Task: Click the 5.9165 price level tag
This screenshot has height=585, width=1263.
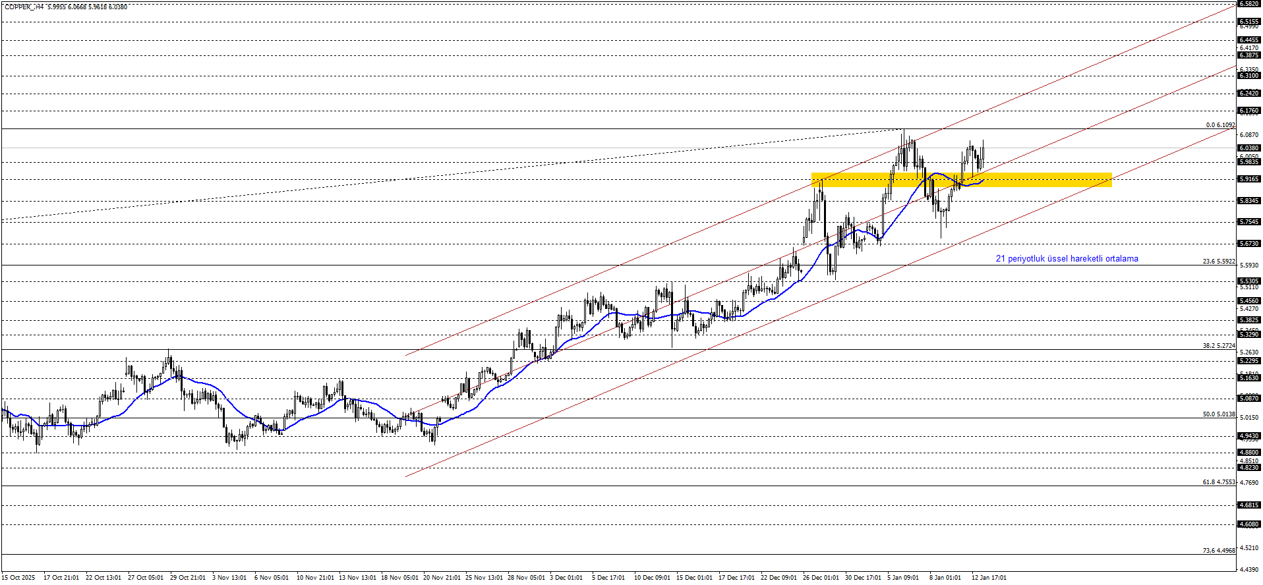Action: (x=1249, y=179)
